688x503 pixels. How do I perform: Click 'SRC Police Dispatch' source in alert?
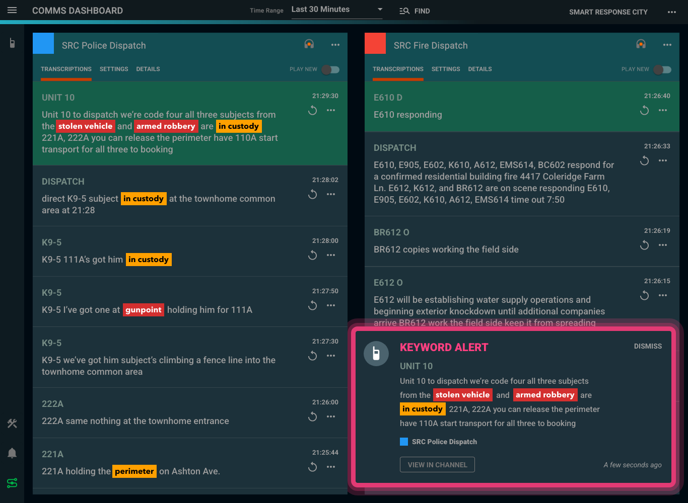pos(444,442)
